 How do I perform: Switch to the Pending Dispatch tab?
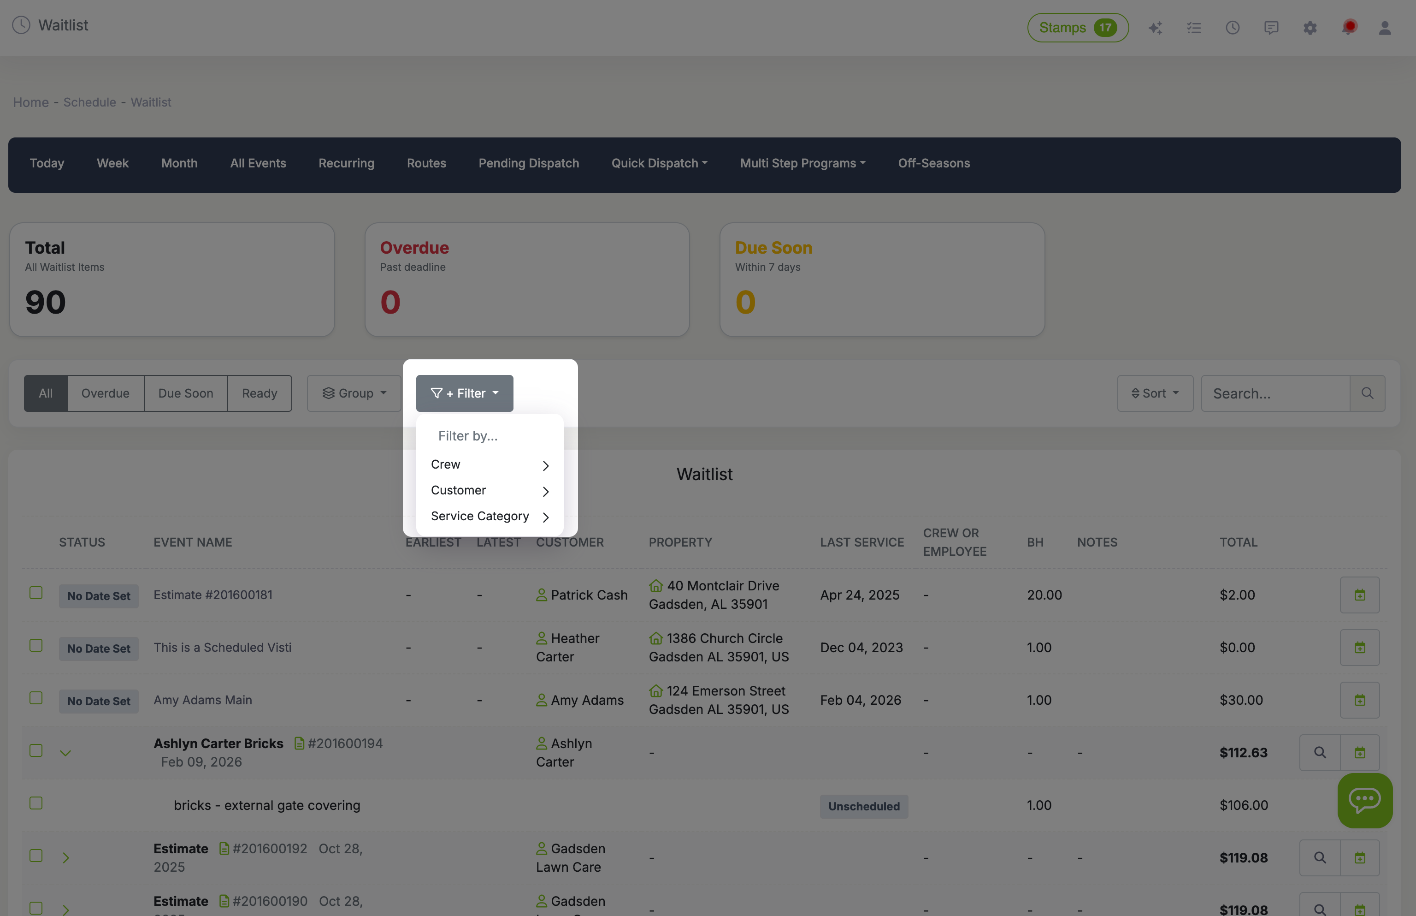click(529, 163)
